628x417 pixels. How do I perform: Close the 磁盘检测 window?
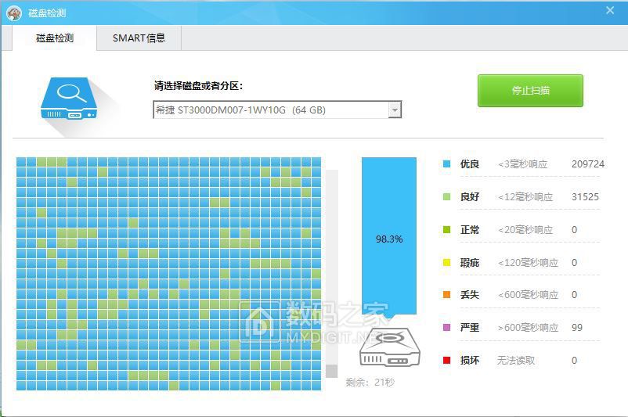click(609, 10)
